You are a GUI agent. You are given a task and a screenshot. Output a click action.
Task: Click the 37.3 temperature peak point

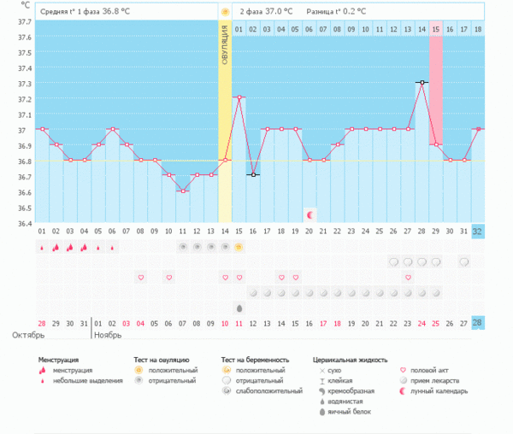(422, 83)
